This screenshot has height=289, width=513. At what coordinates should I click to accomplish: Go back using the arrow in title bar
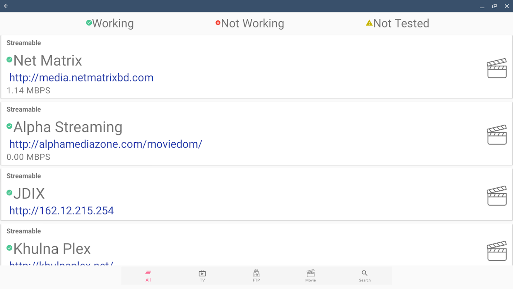[6, 6]
